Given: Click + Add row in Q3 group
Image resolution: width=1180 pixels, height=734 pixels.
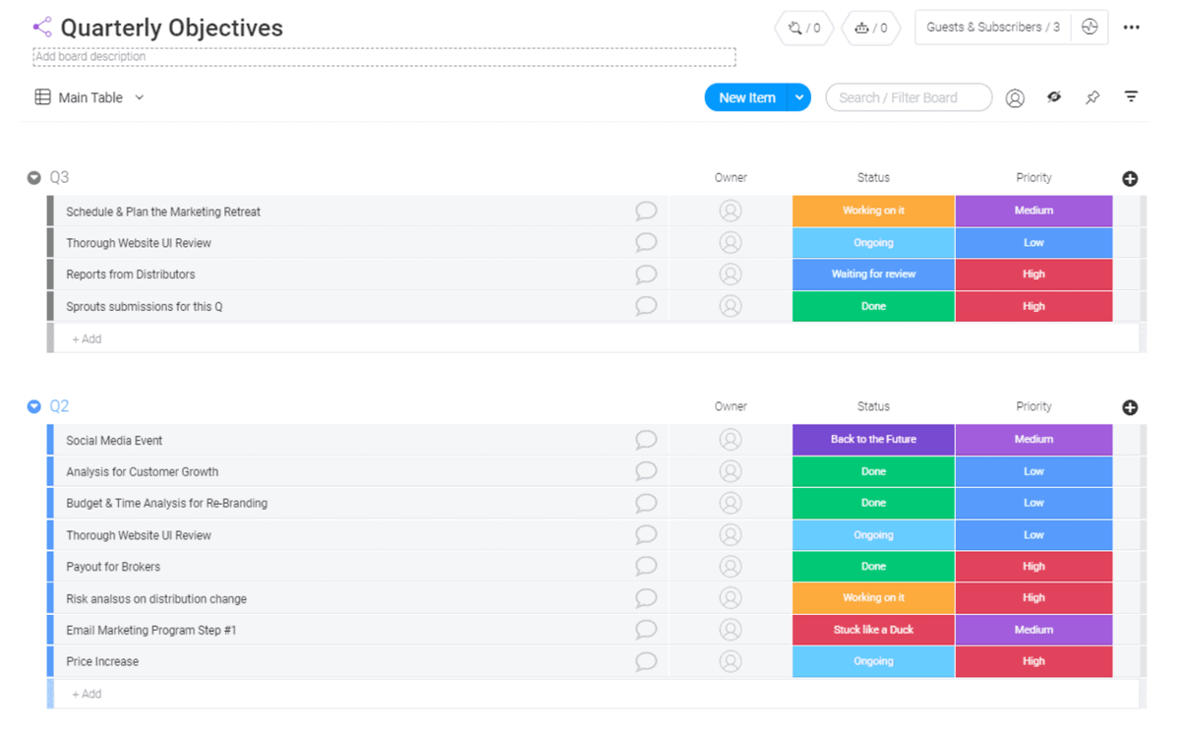Looking at the screenshot, I should [x=87, y=338].
